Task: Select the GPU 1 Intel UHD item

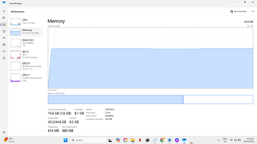Action: pyautogui.click(x=26, y=78)
